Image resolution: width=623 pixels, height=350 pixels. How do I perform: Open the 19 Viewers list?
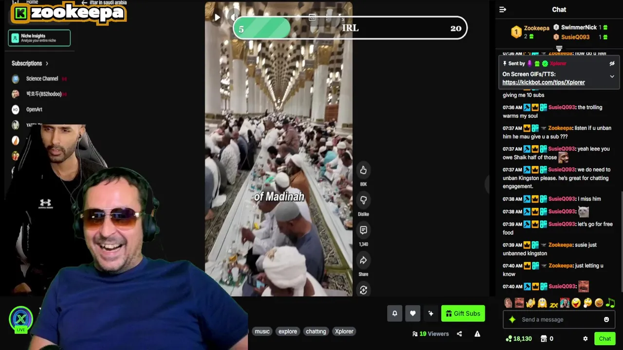click(x=430, y=334)
